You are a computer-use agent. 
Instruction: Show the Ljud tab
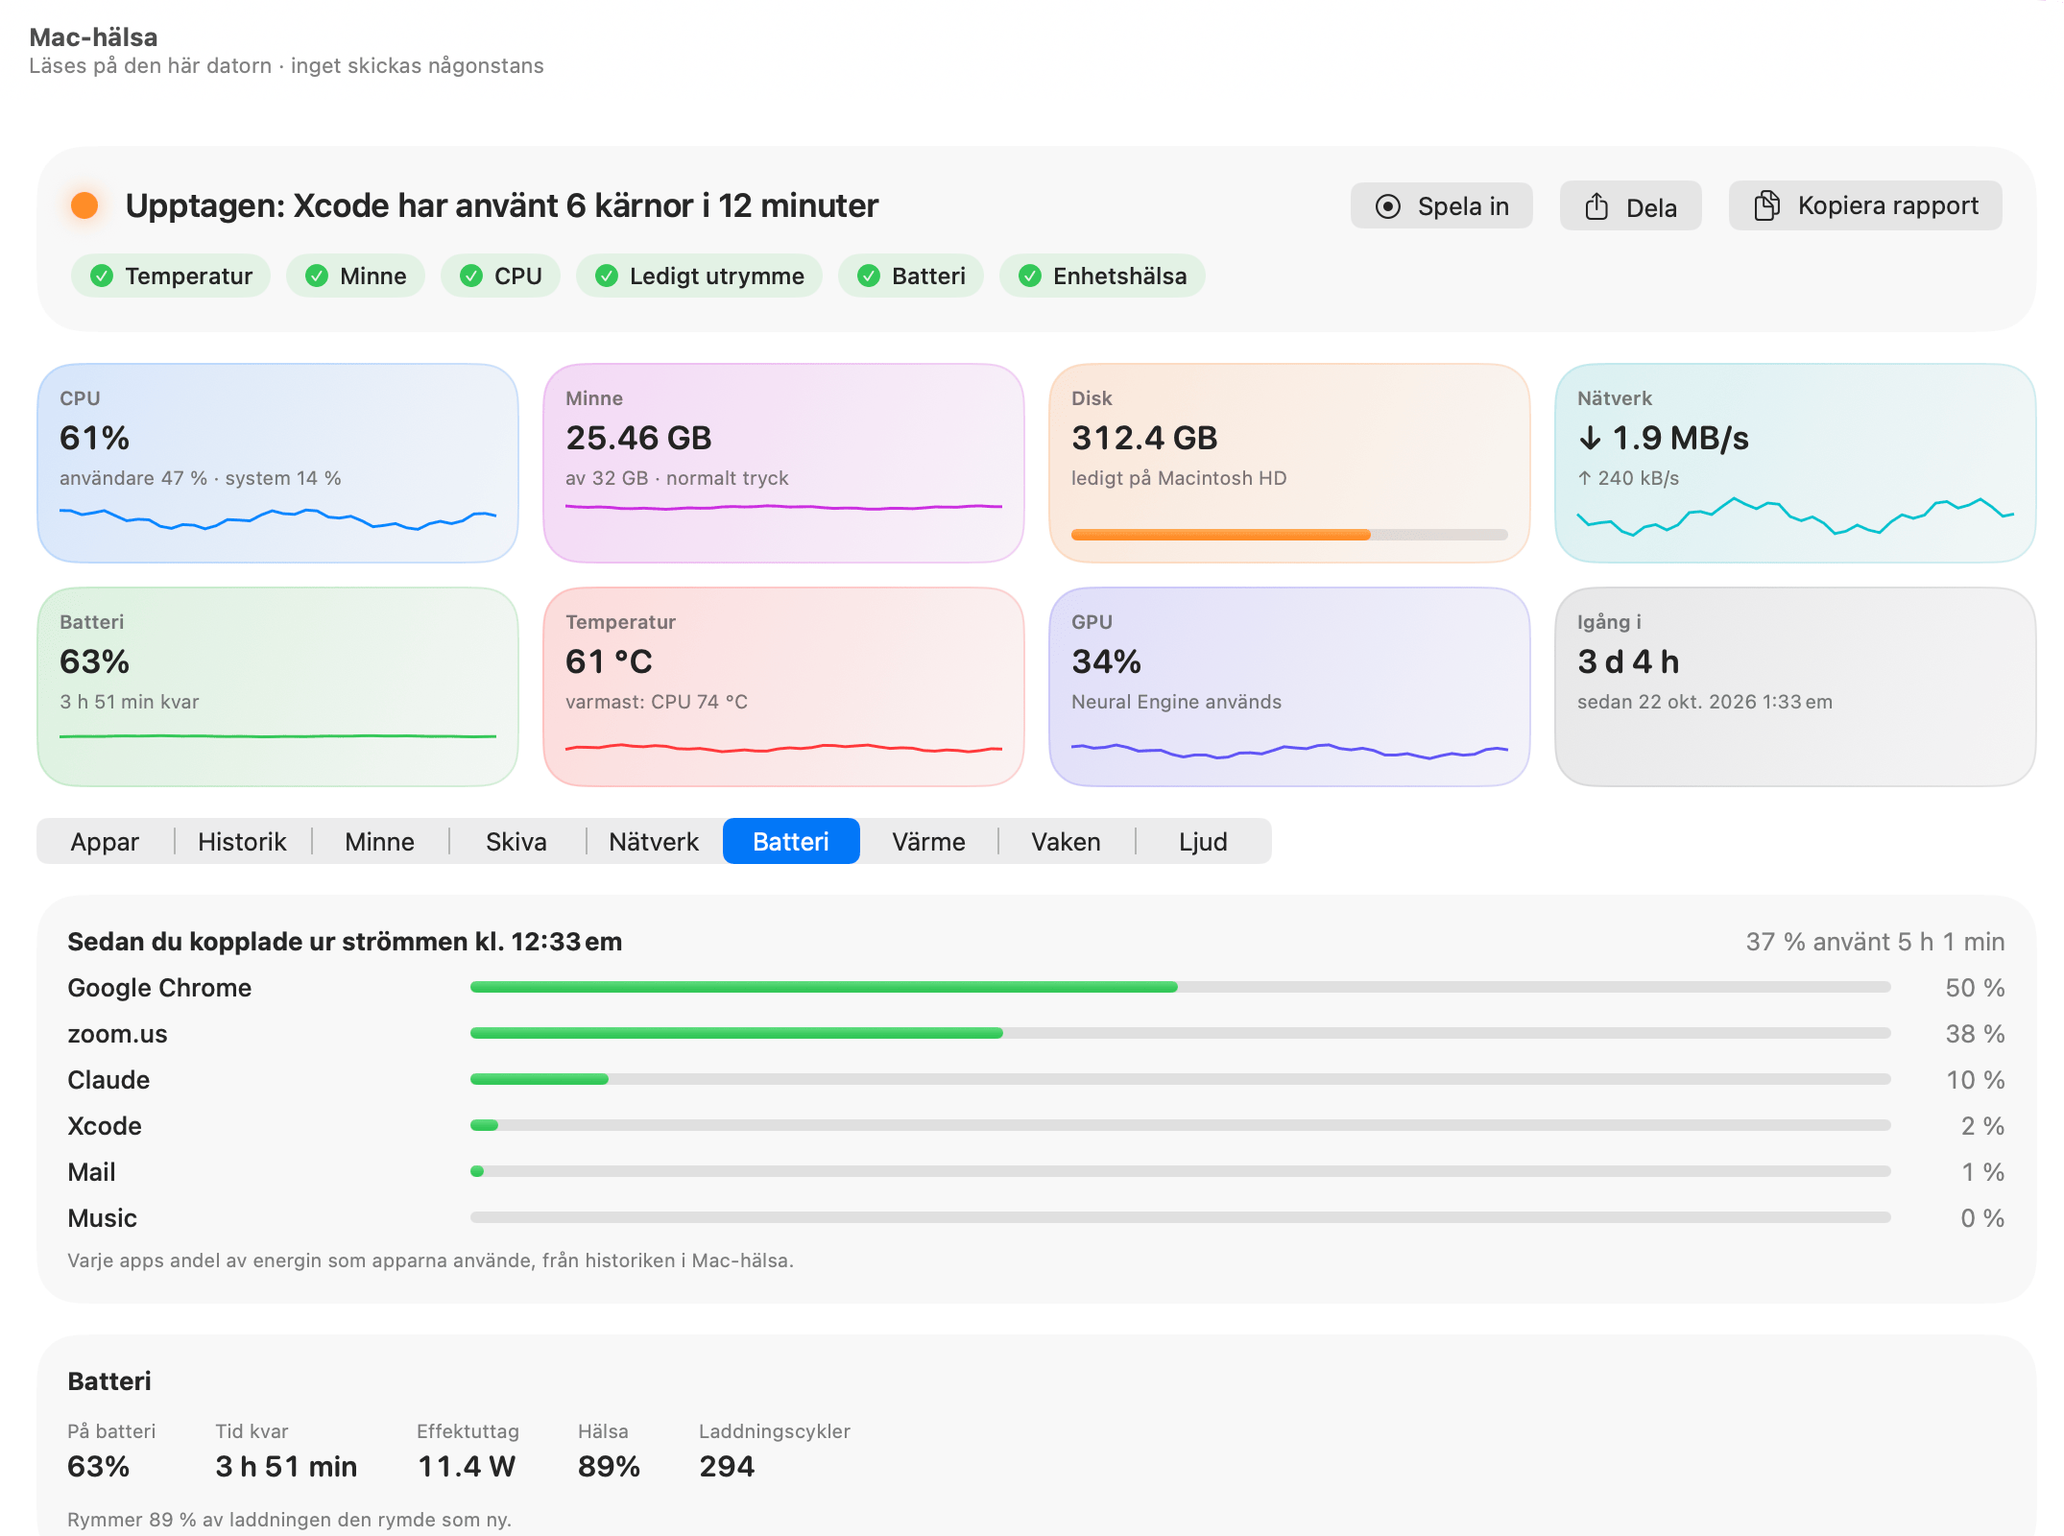click(1203, 842)
